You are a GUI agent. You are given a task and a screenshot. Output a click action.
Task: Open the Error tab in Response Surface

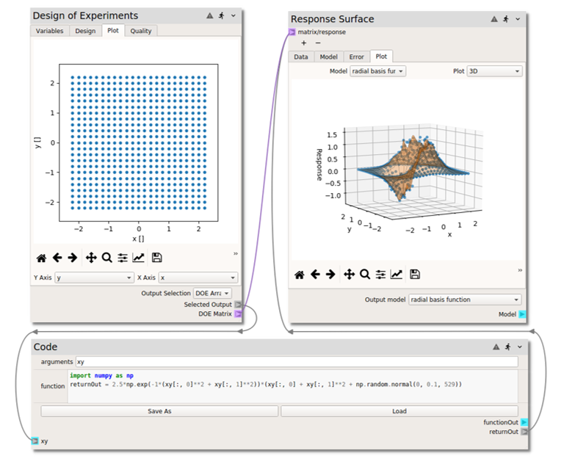click(x=356, y=57)
